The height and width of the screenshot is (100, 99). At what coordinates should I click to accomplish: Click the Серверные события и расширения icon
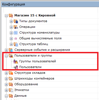(11, 50)
